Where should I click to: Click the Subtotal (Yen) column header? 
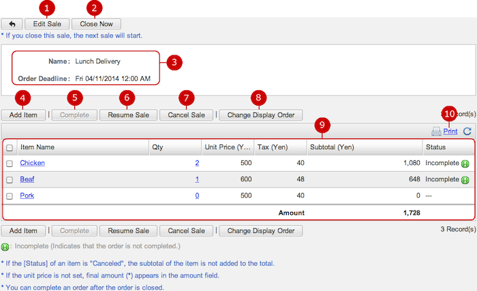tap(365, 147)
